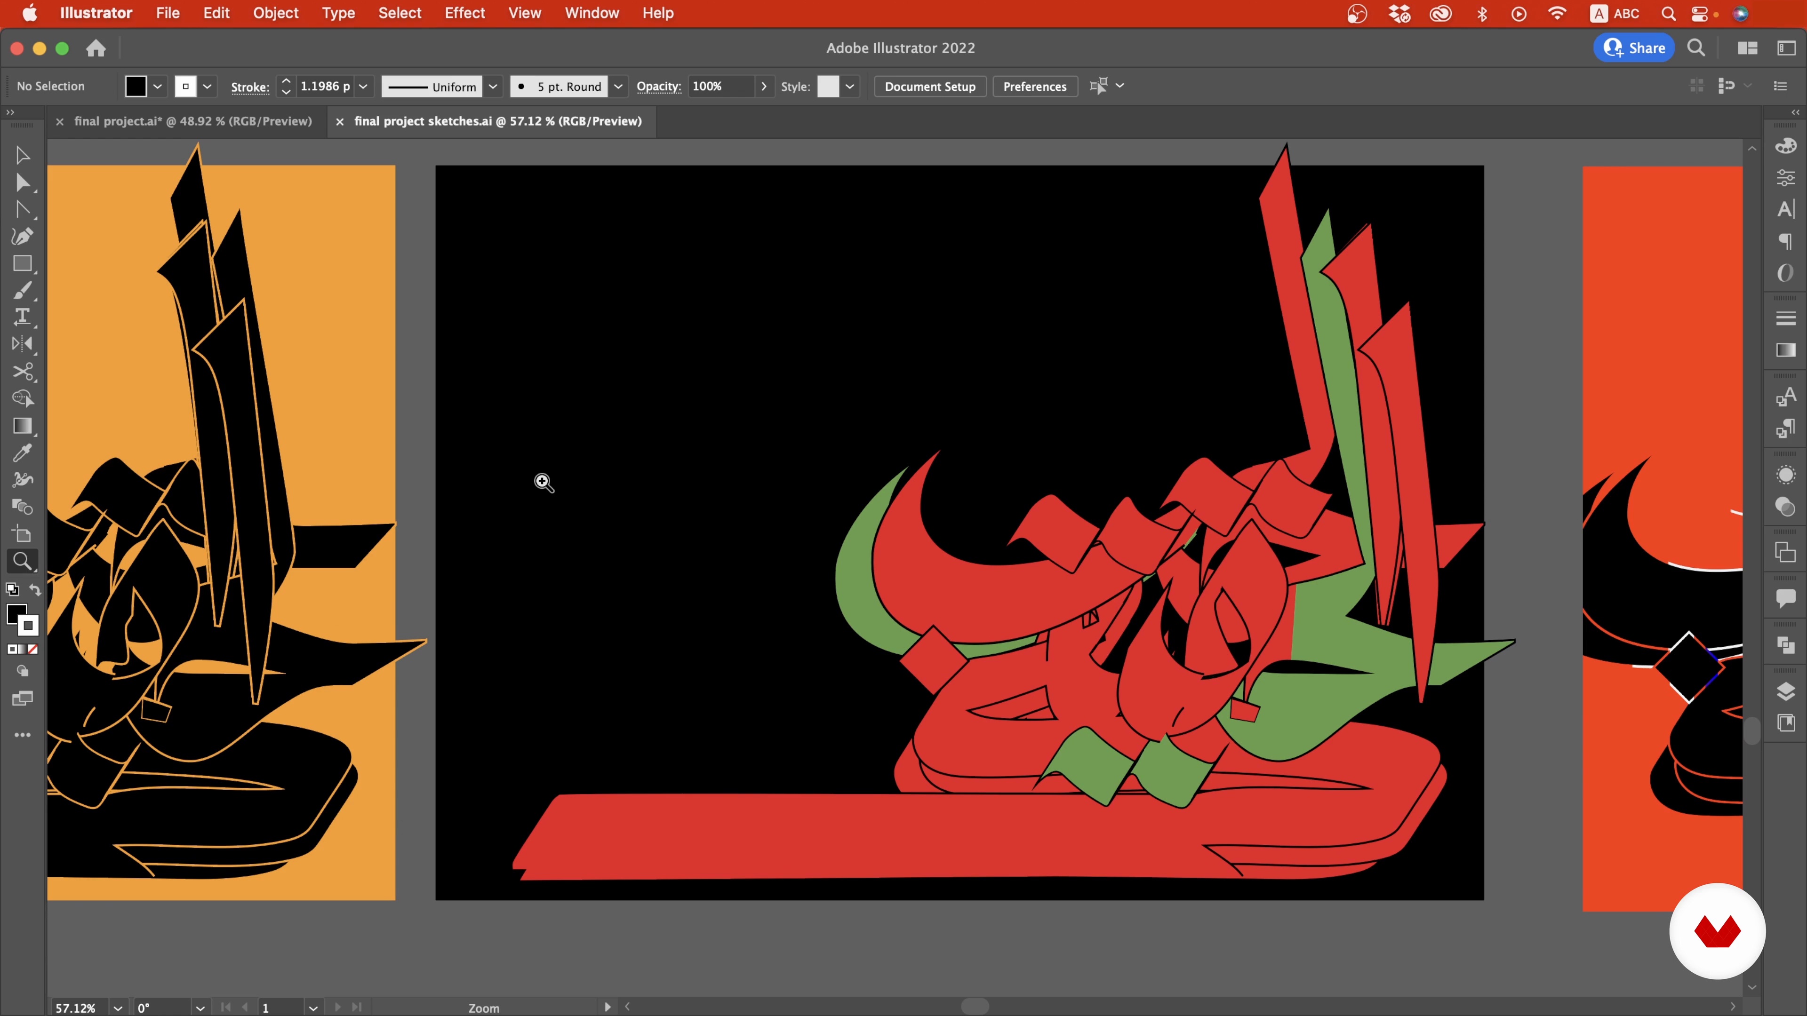The image size is (1807, 1016).
Task: Open the Layers panel icon
Action: [x=1785, y=691]
